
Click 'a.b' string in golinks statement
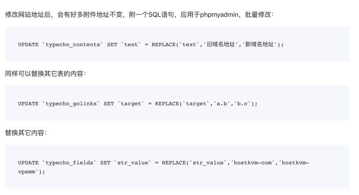click(222, 104)
